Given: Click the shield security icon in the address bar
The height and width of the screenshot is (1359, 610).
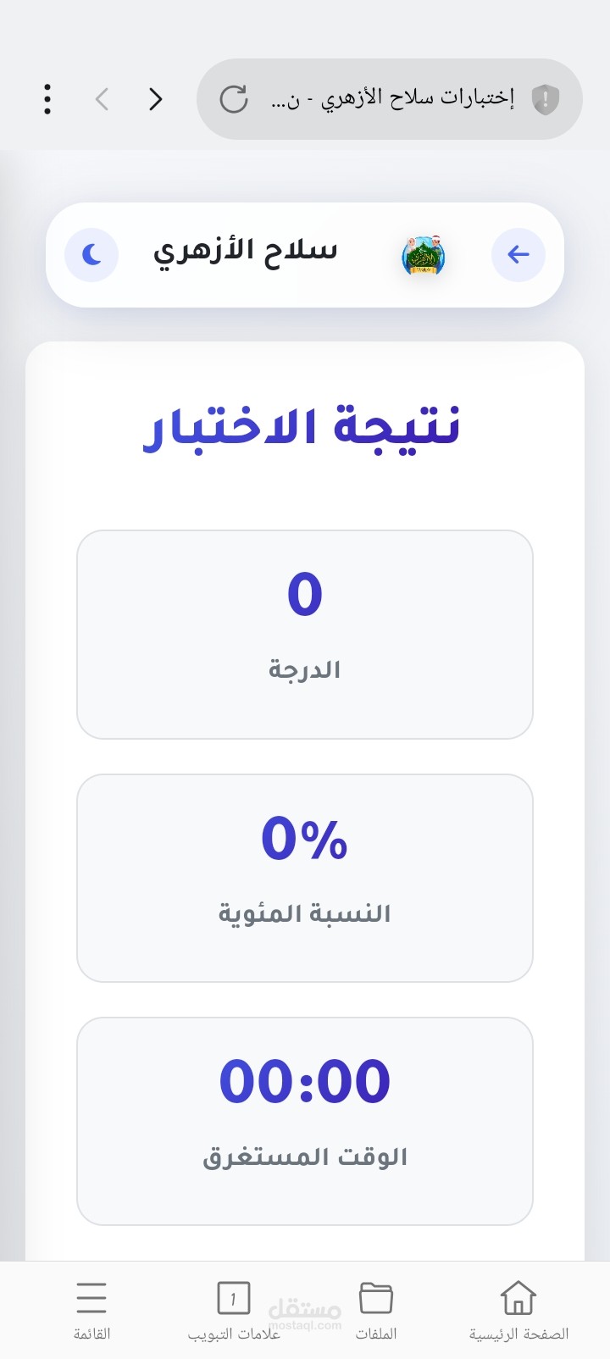Looking at the screenshot, I should tap(545, 98).
